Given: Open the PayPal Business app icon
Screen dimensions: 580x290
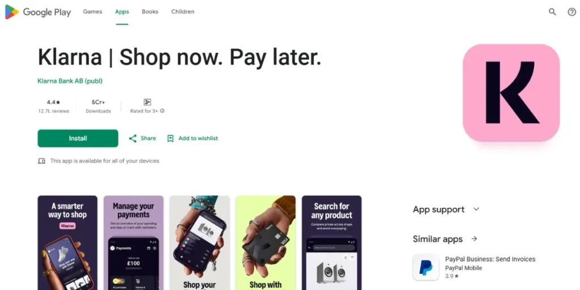Looking at the screenshot, I should (x=426, y=267).
